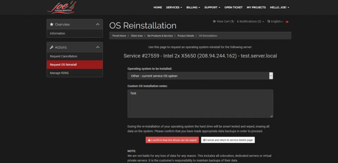This screenshot has width=338, height=163.
Task: Open the Services dropdown menu
Action: click(174, 7)
